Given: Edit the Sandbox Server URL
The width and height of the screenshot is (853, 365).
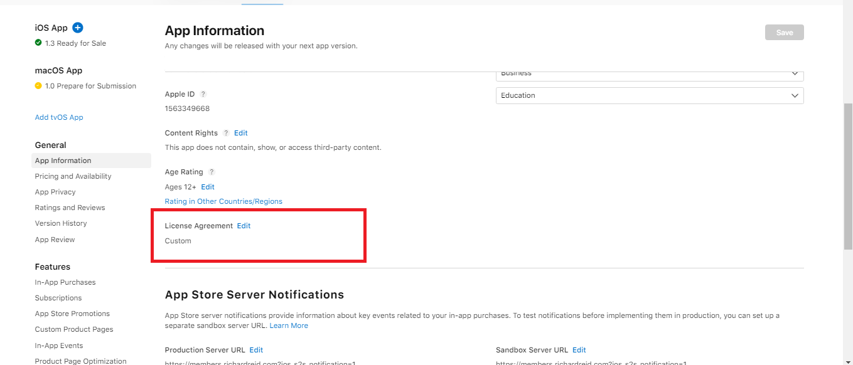Looking at the screenshot, I should 579,350.
